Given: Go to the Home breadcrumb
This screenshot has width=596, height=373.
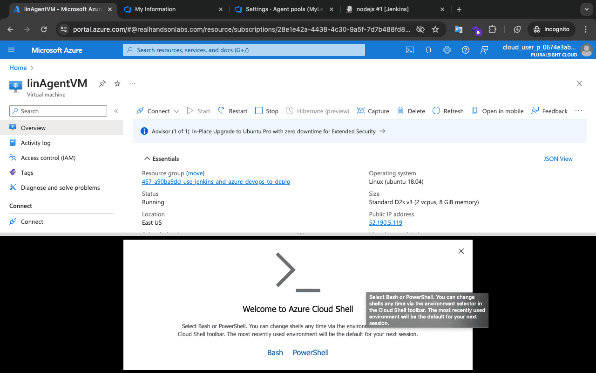Looking at the screenshot, I should [x=18, y=68].
